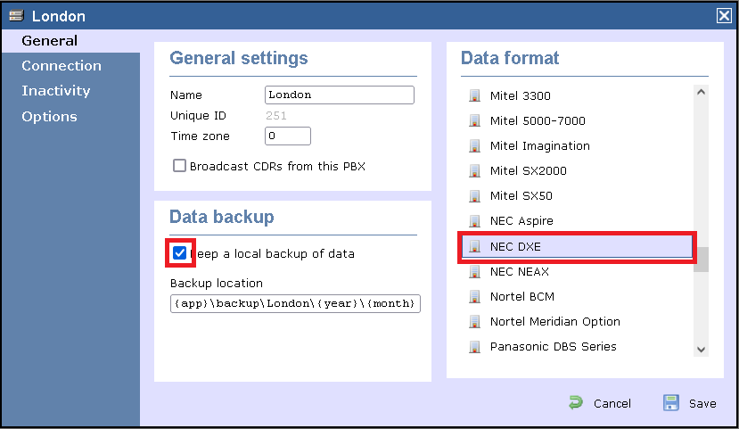Click the Save floppy disk icon

671,403
